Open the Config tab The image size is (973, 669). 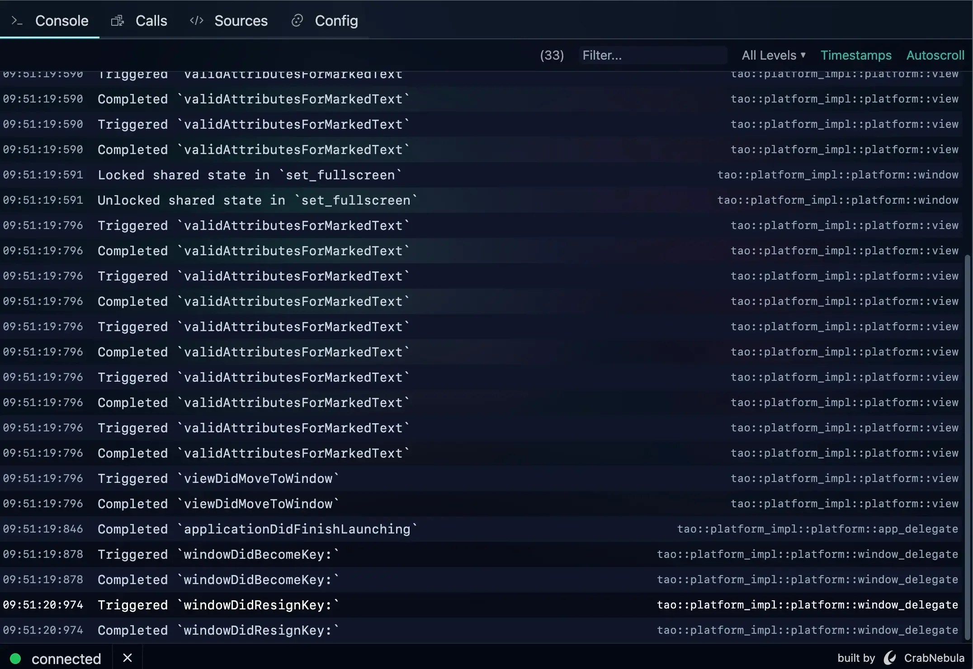[336, 21]
